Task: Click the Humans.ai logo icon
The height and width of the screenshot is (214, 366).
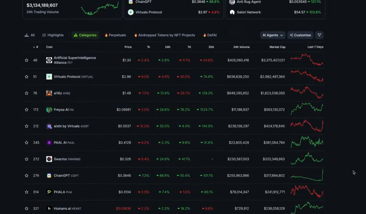Action: 49,209
